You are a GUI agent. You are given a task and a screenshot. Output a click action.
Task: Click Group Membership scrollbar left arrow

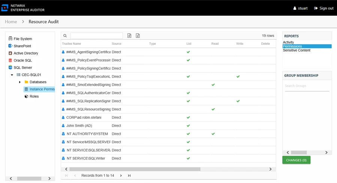pyautogui.click(x=288, y=152)
